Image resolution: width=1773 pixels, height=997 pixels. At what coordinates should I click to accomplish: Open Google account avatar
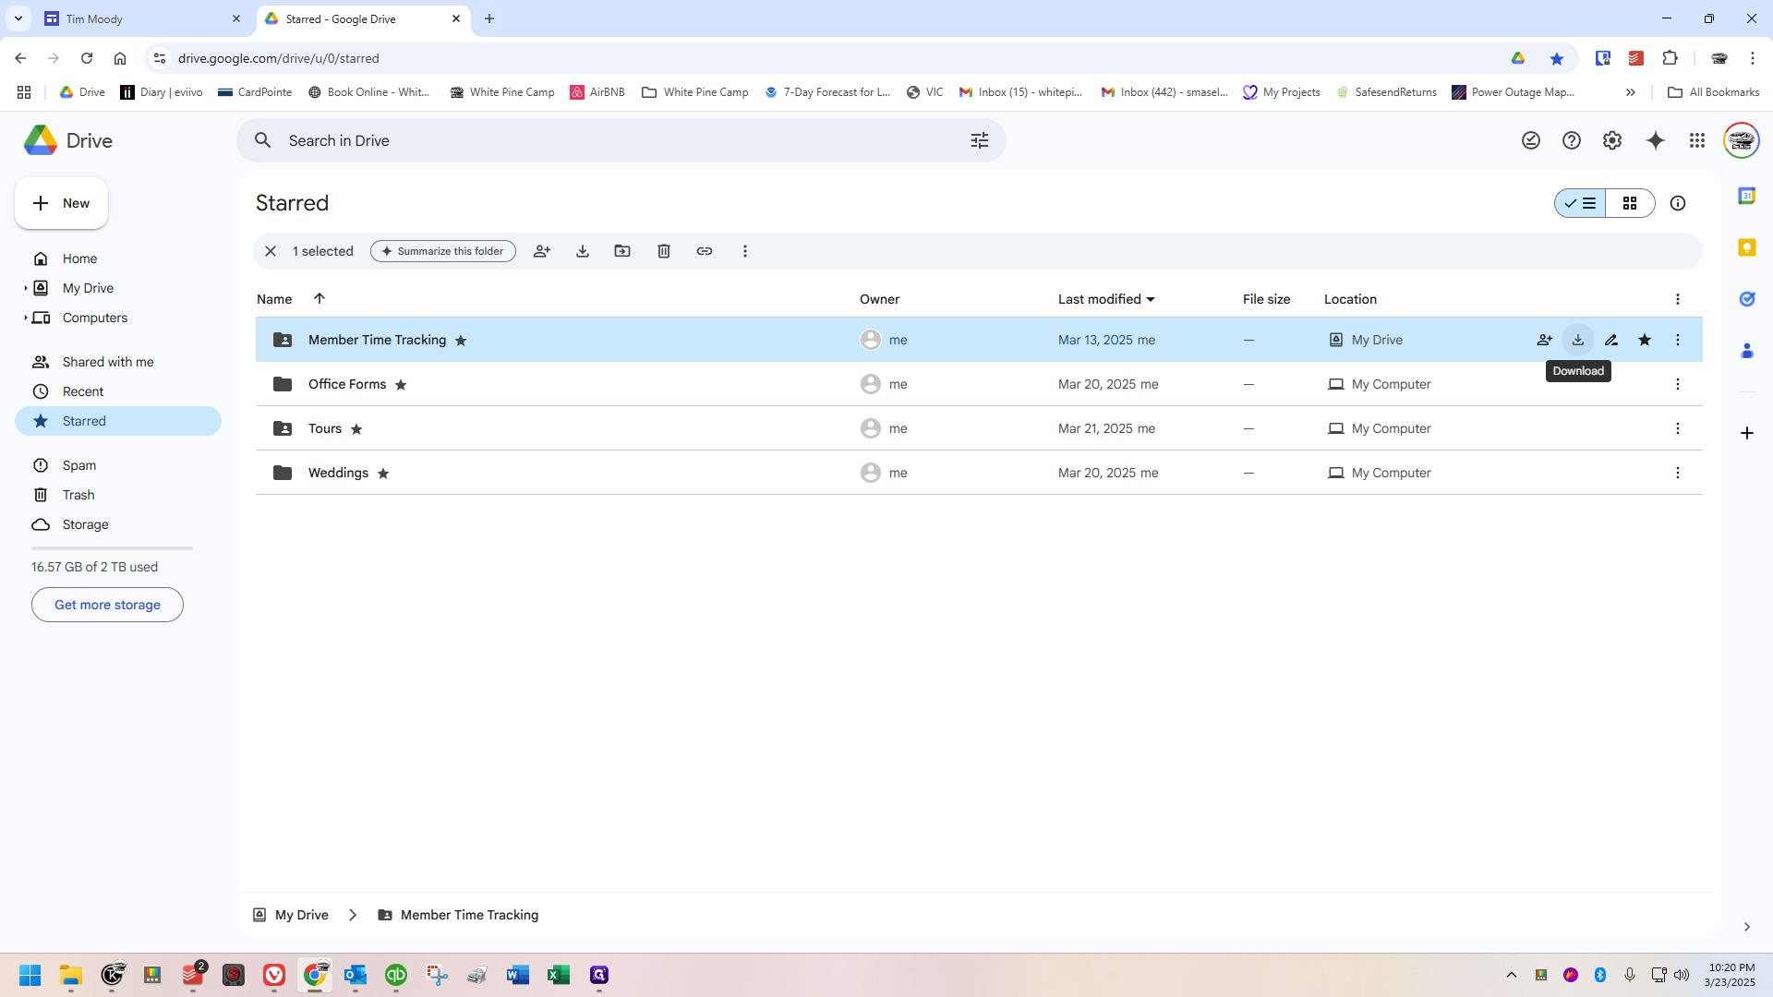(1742, 140)
